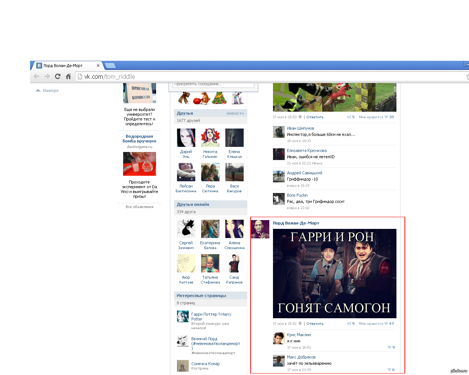Open a new browser tab
This screenshot has height=375, width=469.
[x=110, y=66]
